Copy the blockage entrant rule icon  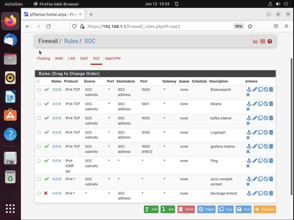tap(260, 193)
